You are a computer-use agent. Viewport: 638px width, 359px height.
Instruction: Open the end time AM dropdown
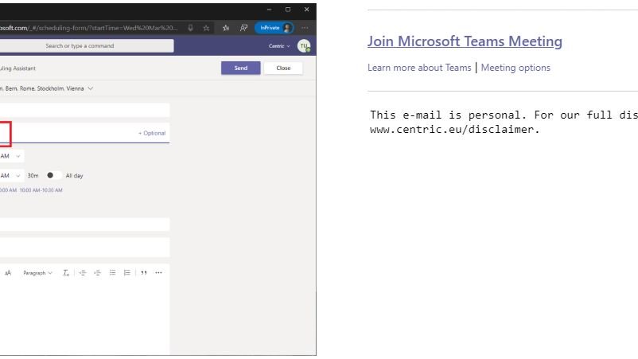11,175
